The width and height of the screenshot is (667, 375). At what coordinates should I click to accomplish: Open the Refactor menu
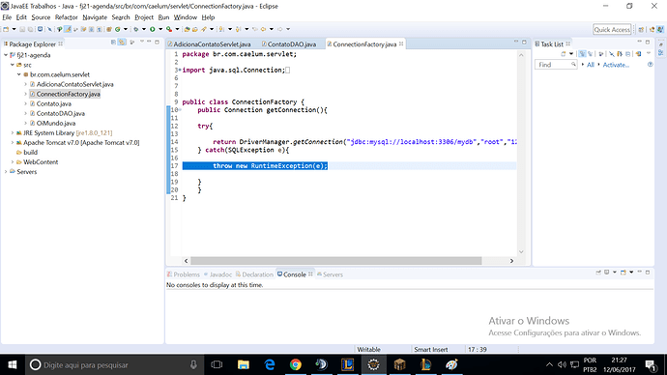66,17
